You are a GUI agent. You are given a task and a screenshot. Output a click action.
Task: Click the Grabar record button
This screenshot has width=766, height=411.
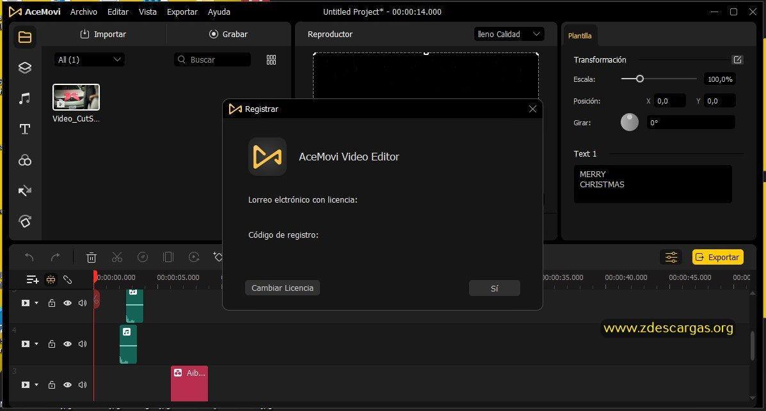click(x=228, y=34)
